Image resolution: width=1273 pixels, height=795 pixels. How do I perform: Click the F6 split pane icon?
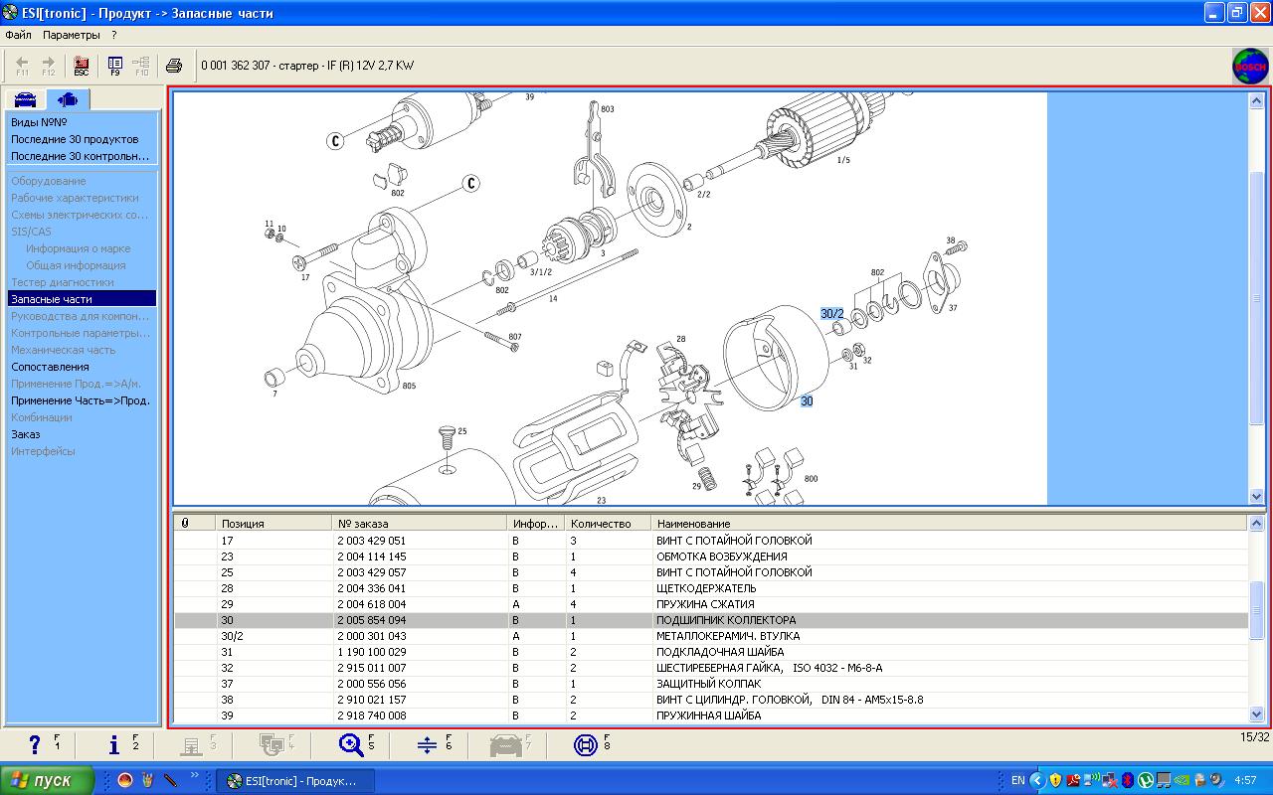[x=428, y=744]
